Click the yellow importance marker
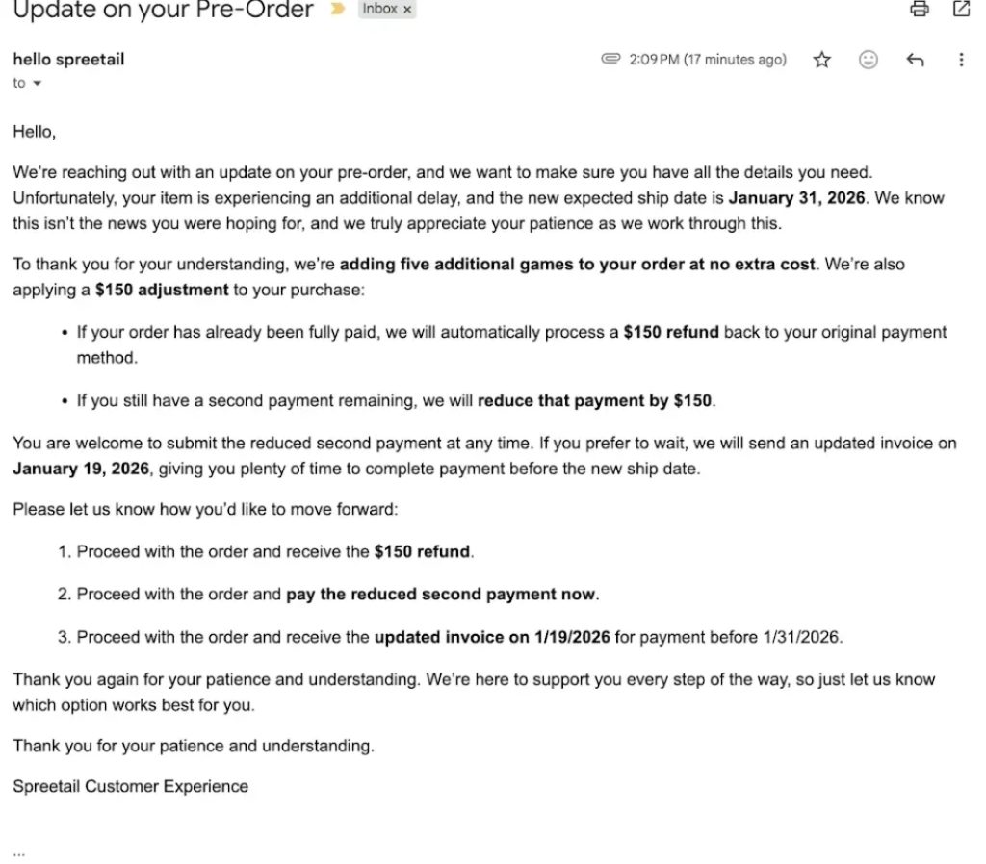The height and width of the screenshot is (864, 986). (x=338, y=10)
